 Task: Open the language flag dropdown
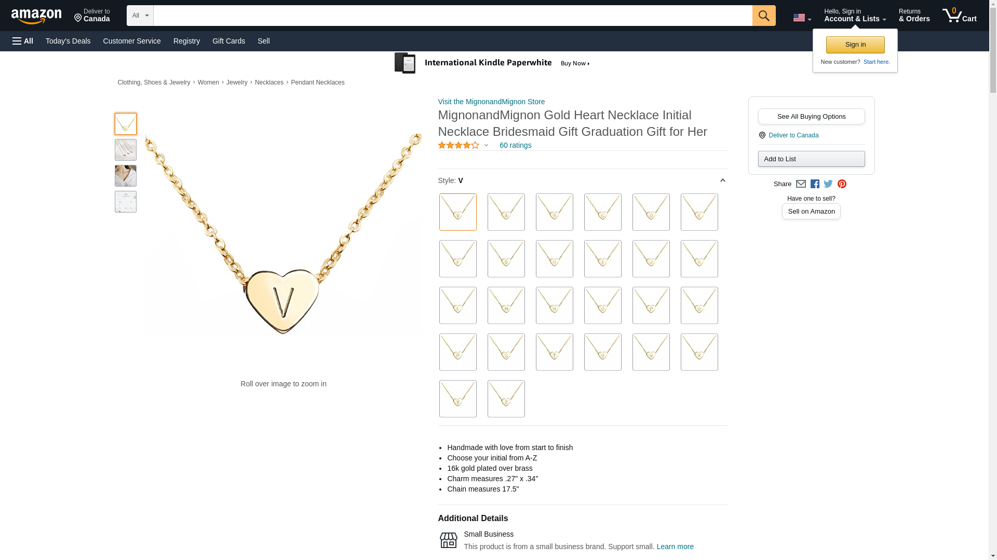tap(802, 18)
